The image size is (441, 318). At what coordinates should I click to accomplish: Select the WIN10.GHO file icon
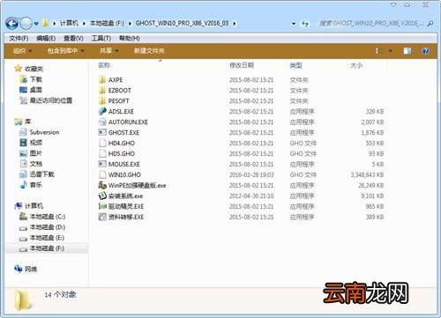coord(102,174)
